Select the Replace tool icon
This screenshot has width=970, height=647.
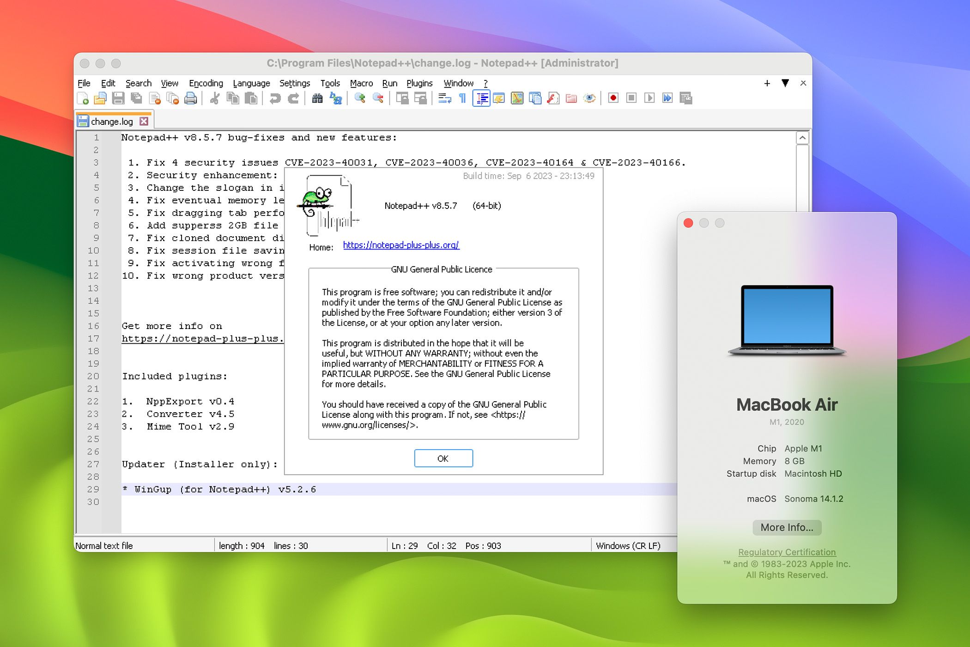(335, 98)
